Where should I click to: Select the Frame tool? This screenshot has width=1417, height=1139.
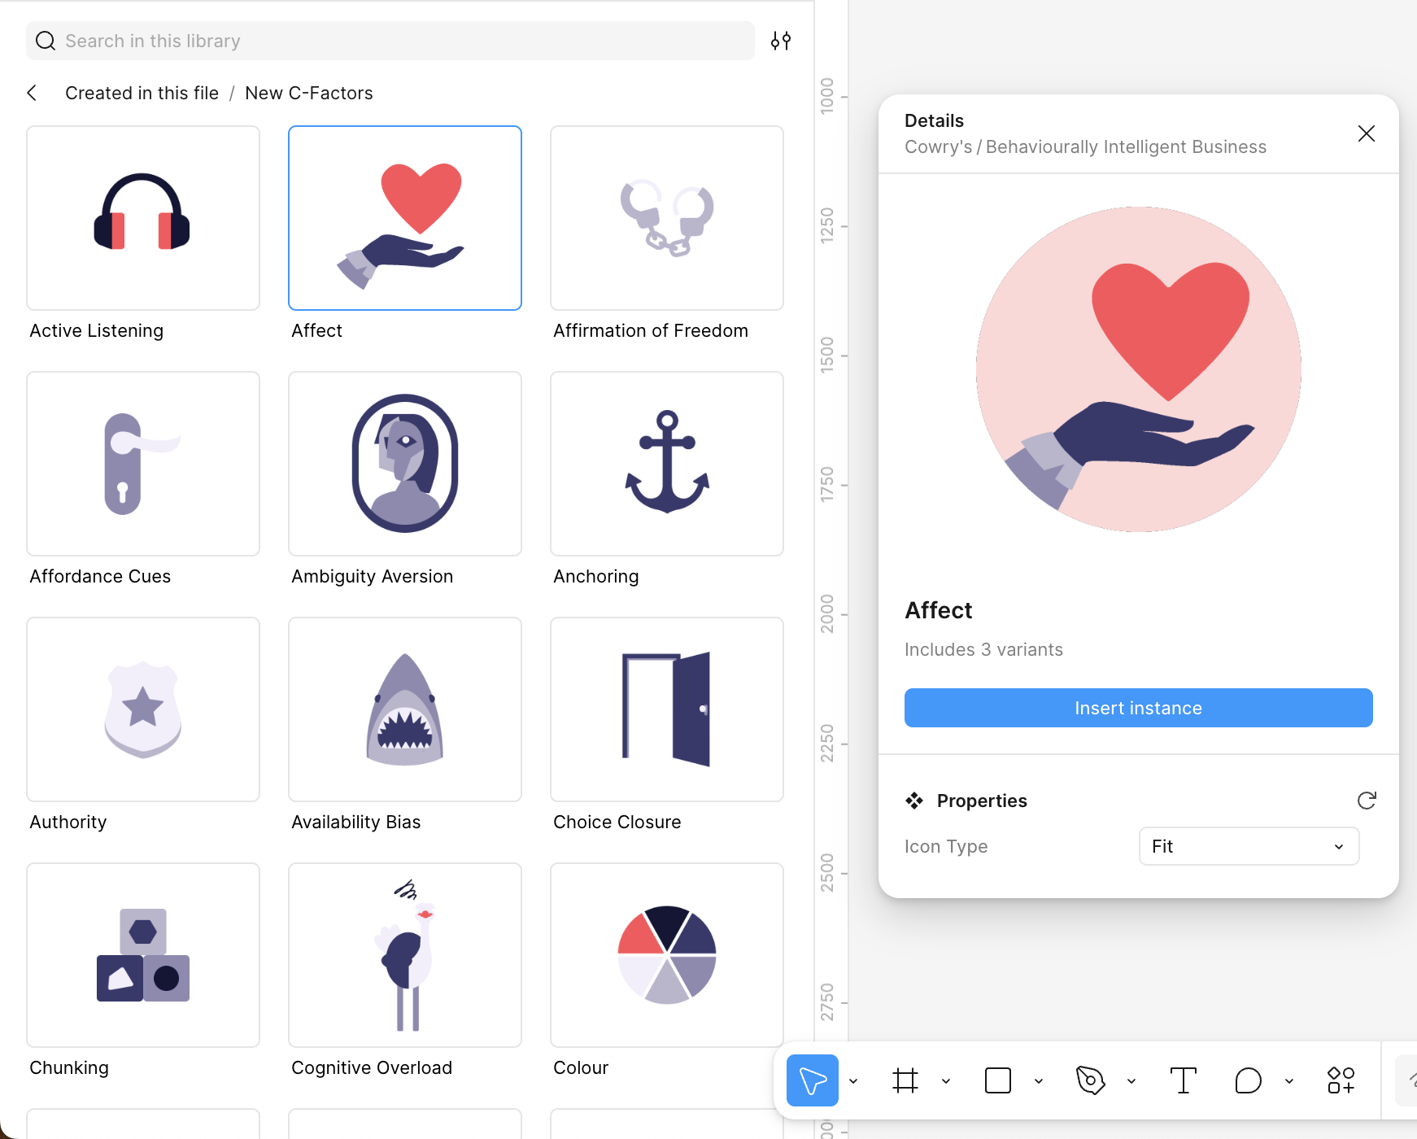point(905,1080)
